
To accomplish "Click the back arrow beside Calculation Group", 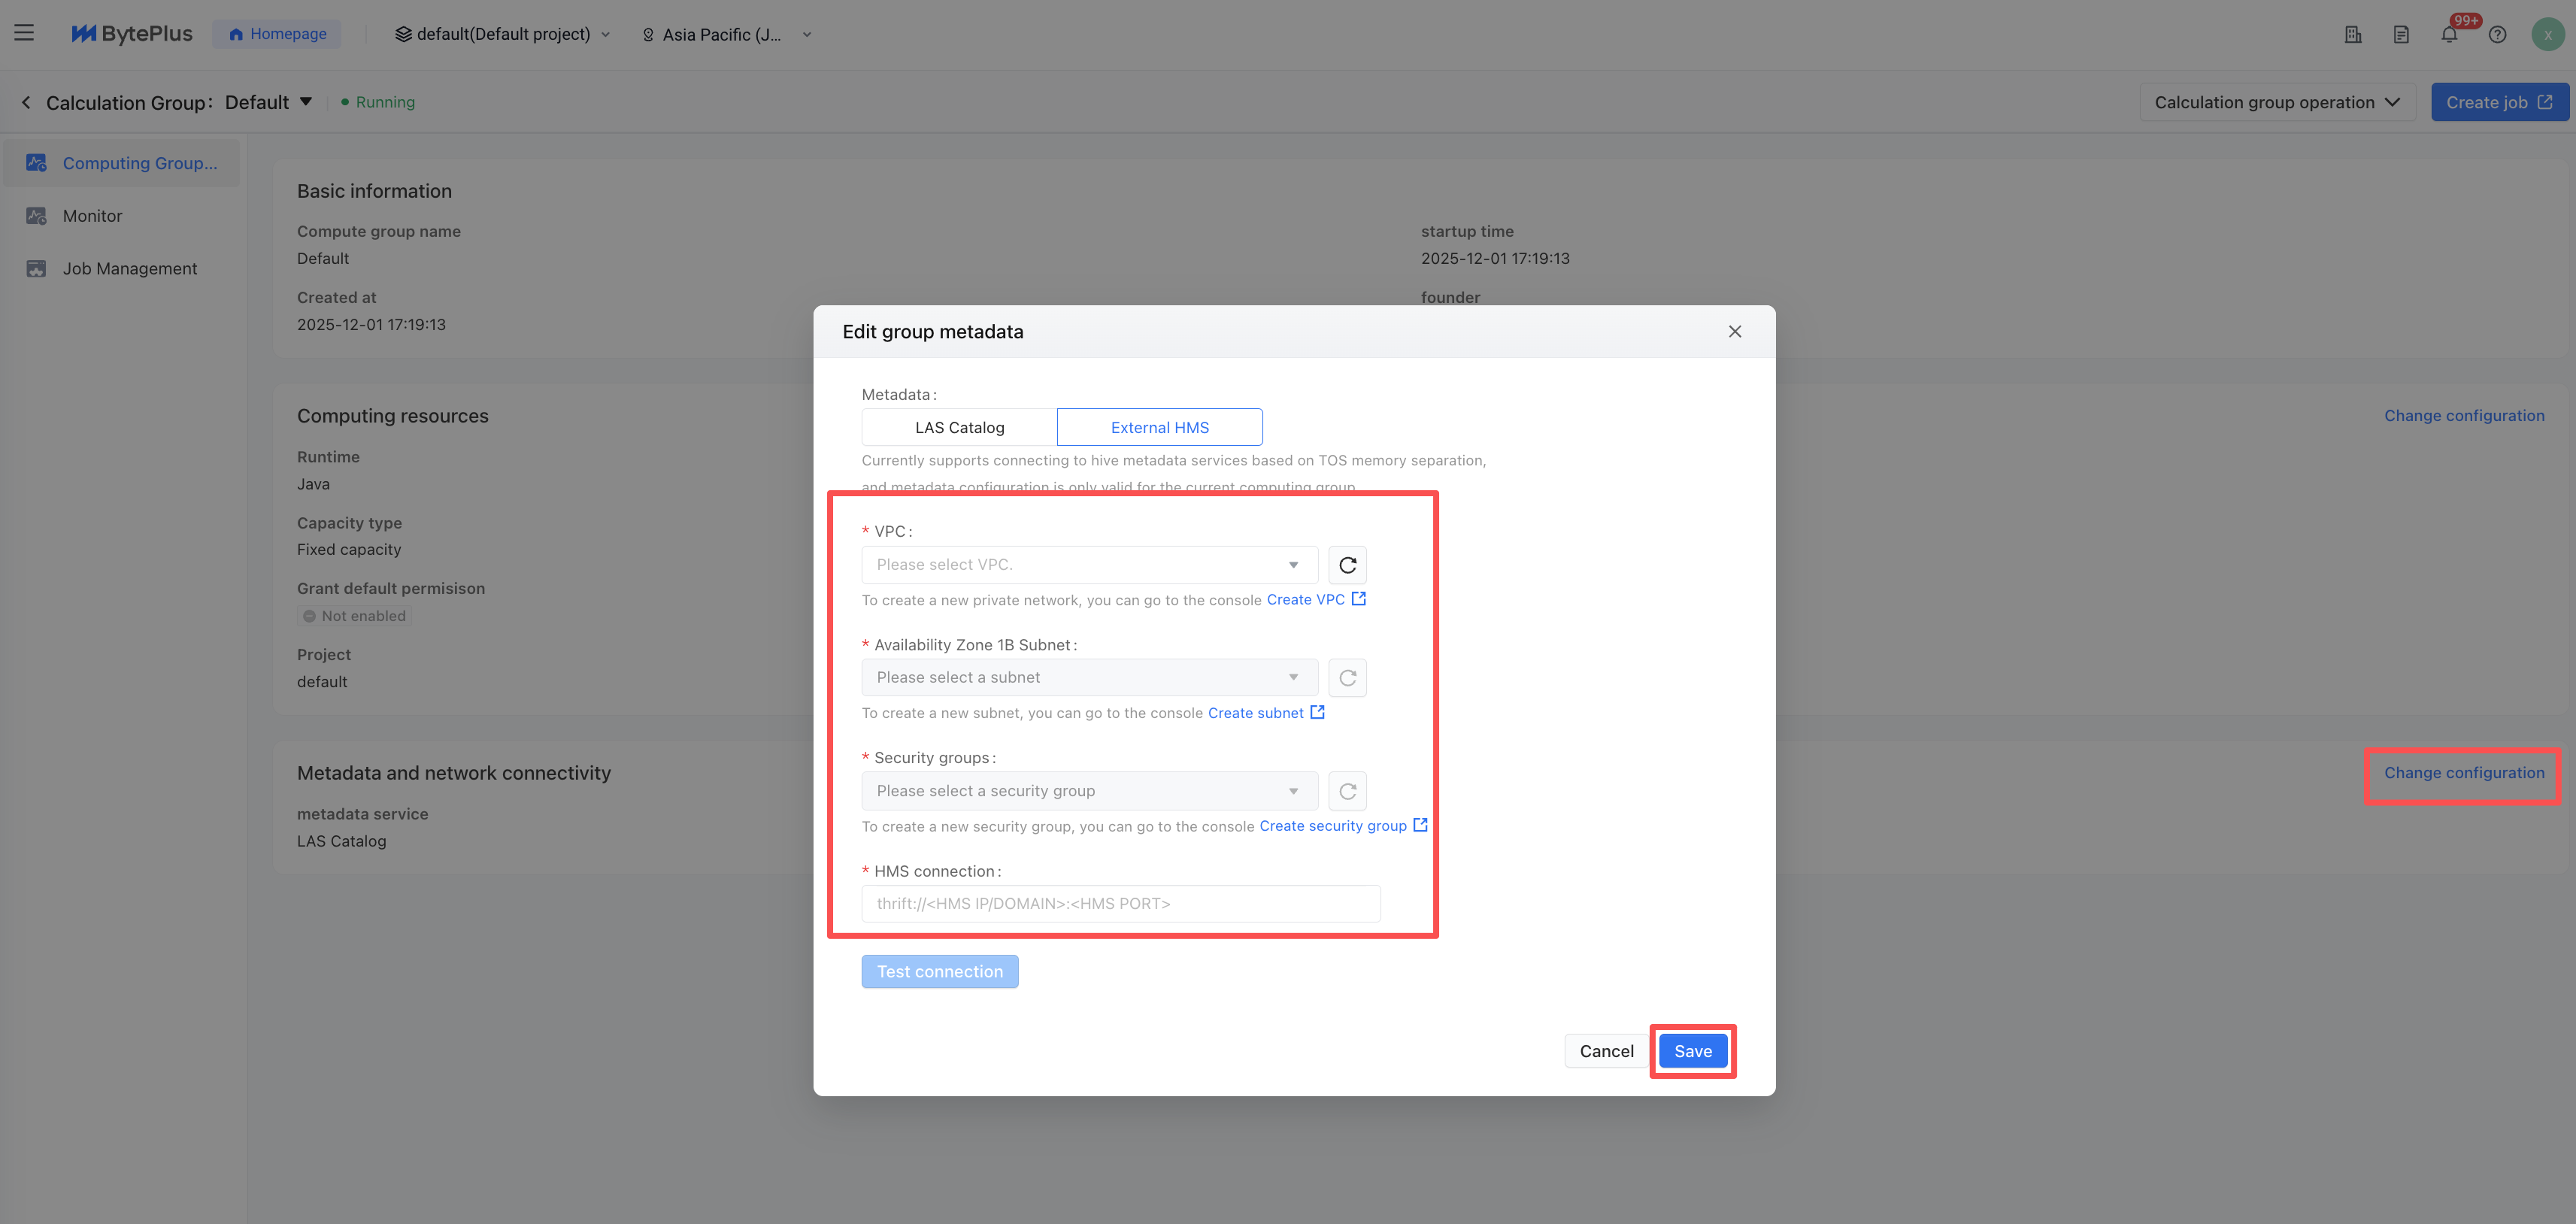I will pos(26,102).
